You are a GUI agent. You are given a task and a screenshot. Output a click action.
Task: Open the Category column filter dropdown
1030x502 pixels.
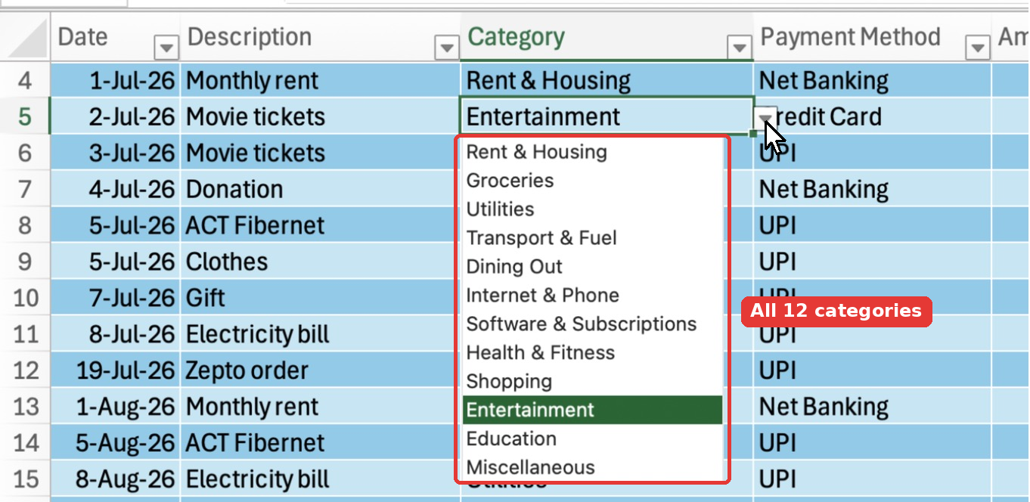click(x=739, y=48)
